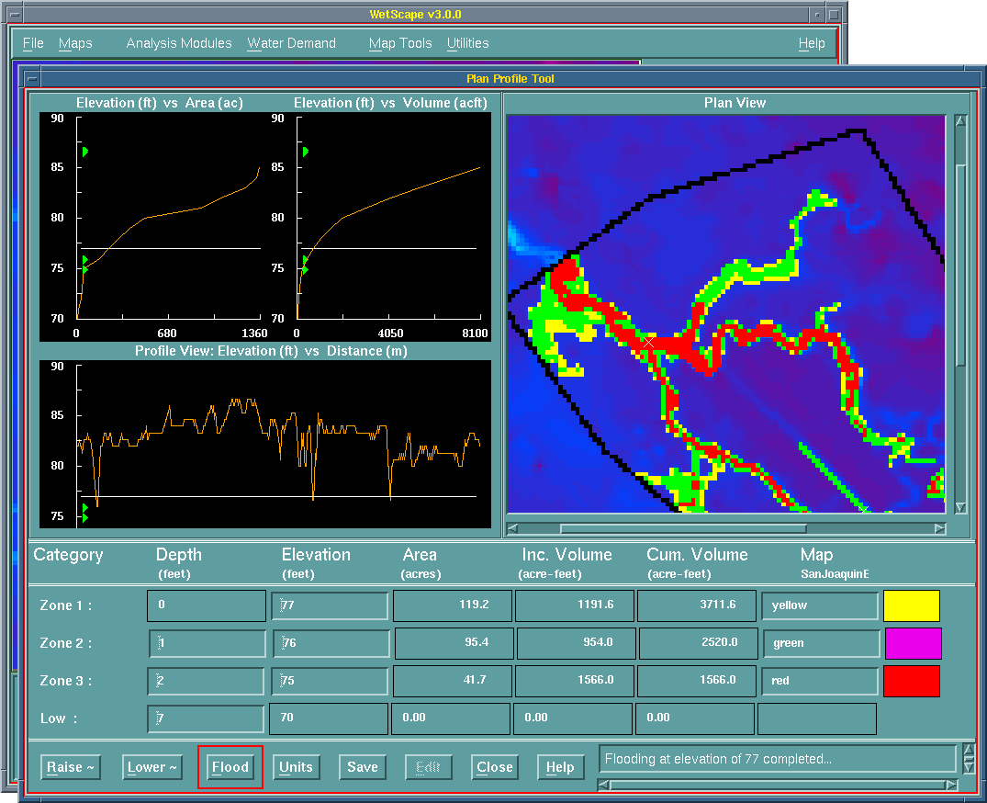Click the Zone 3 map color name field

[x=820, y=681]
